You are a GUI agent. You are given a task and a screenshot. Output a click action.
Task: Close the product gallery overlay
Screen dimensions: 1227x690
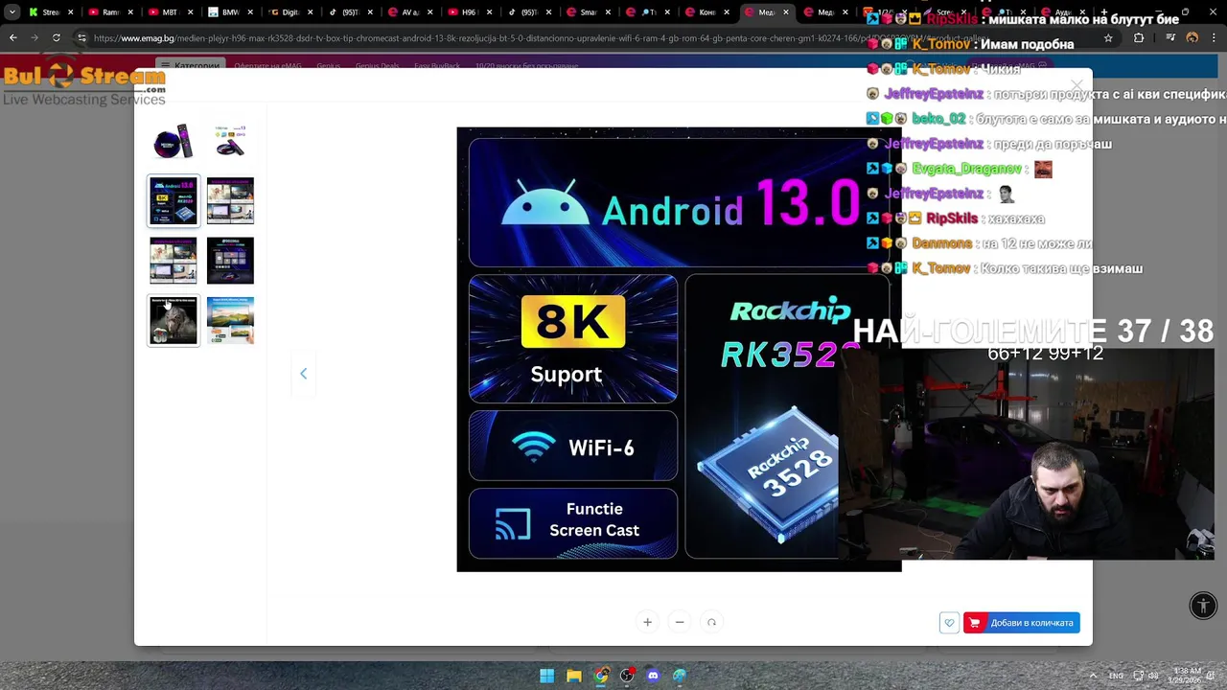click(x=1077, y=85)
